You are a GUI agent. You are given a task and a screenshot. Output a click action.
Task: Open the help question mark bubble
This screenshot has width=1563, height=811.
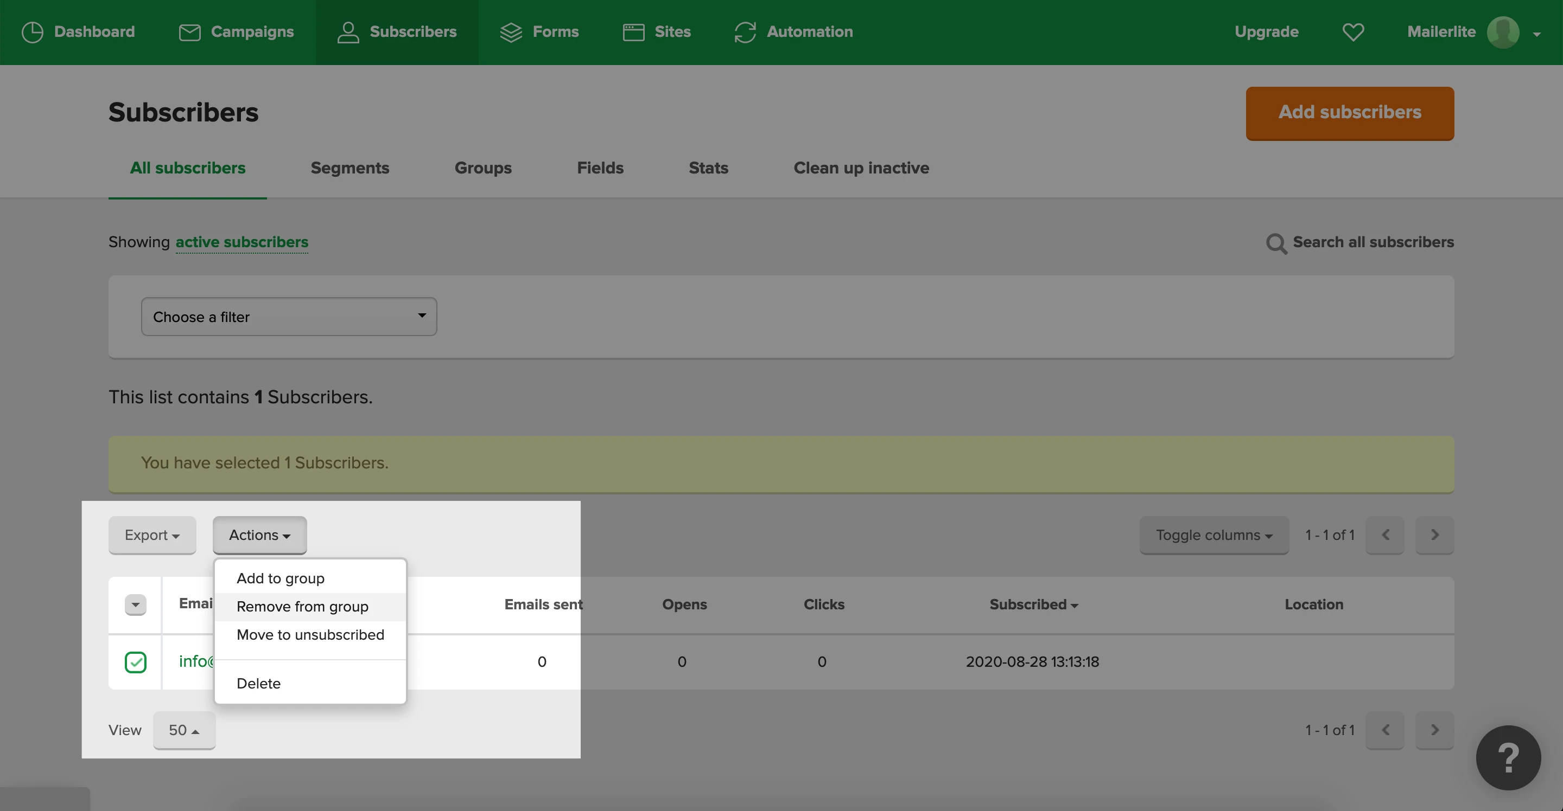[x=1508, y=758]
